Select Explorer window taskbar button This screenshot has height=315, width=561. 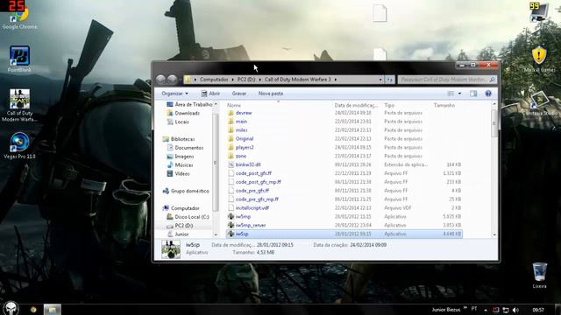coord(53,309)
